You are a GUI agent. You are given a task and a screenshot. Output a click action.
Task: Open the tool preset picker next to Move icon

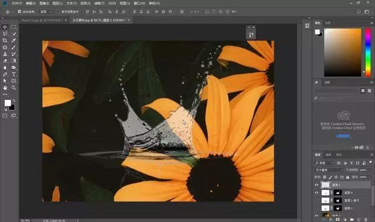pyautogui.click(x=13, y=12)
